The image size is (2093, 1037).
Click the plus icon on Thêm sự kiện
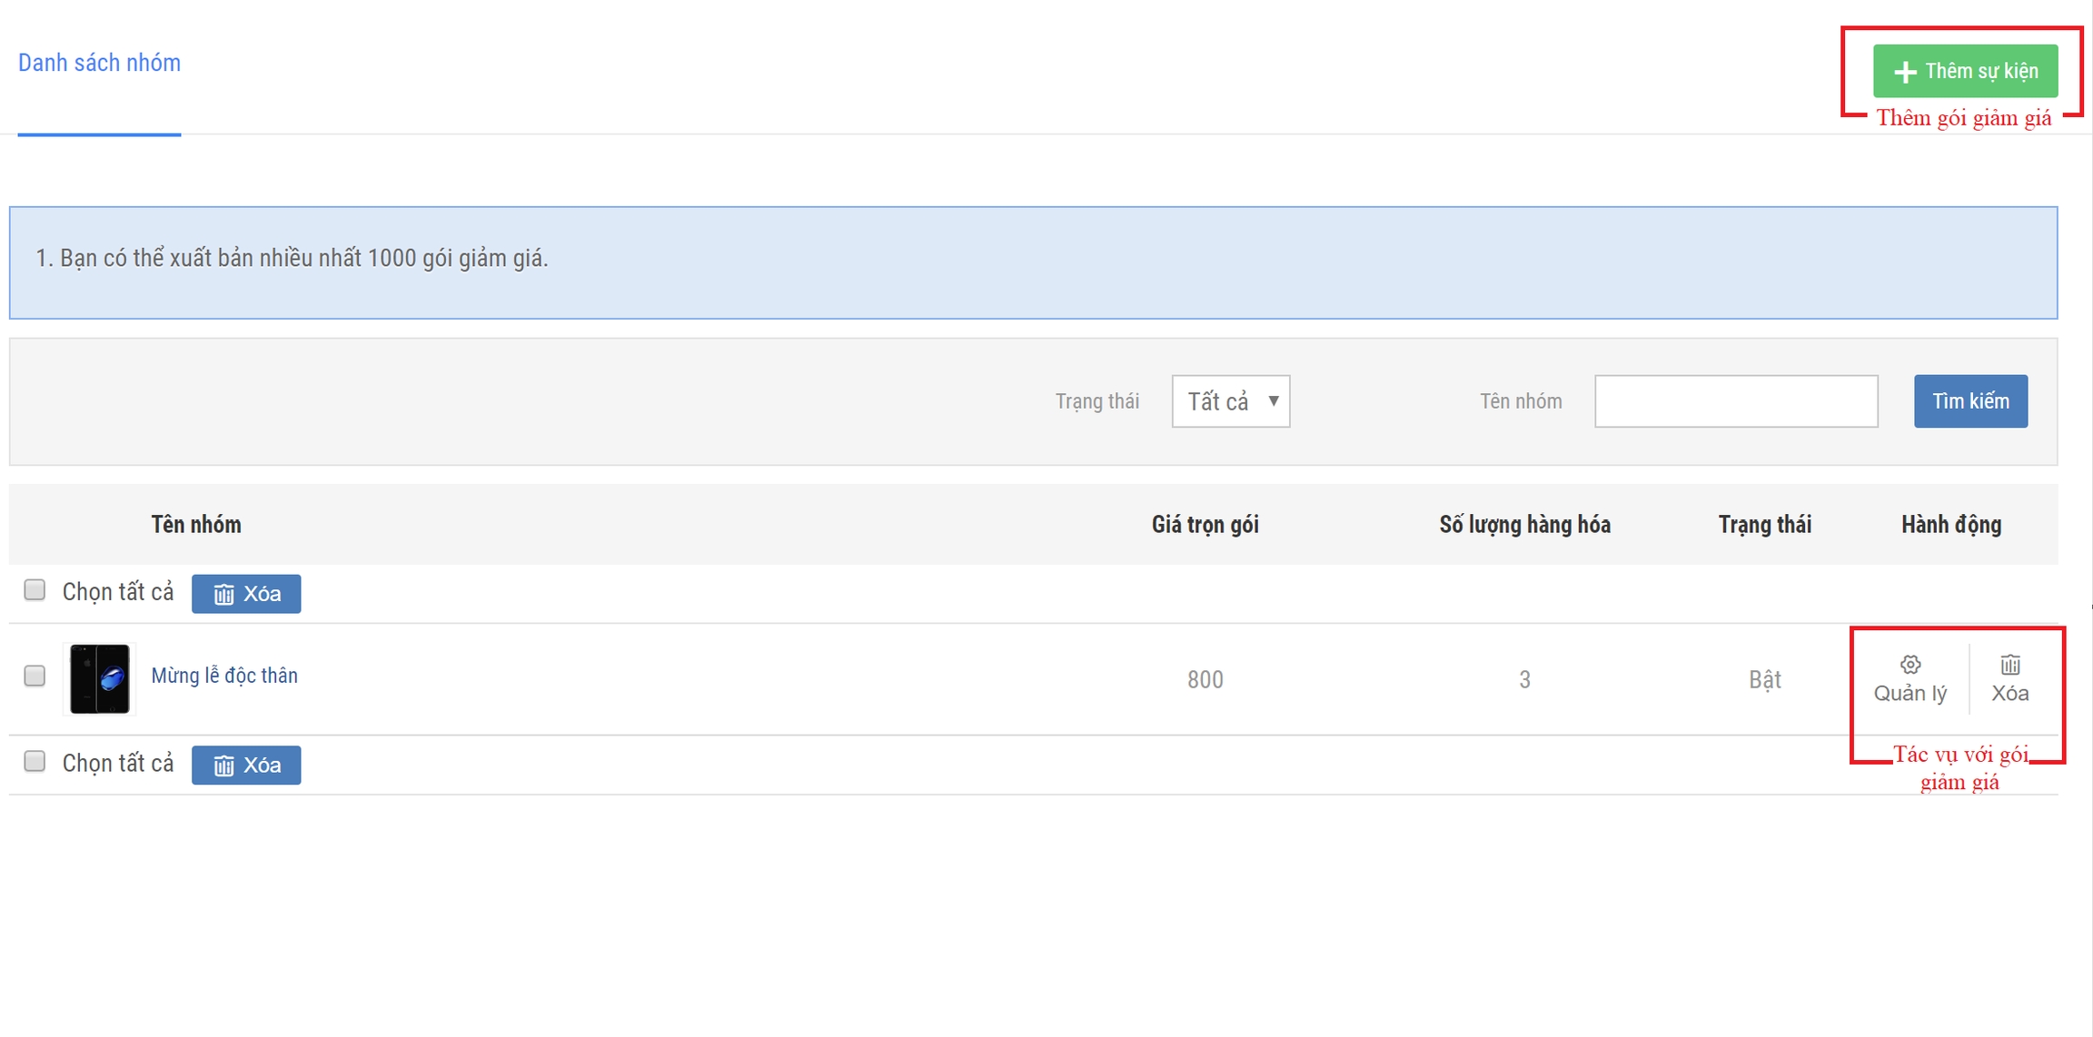point(1905,72)
